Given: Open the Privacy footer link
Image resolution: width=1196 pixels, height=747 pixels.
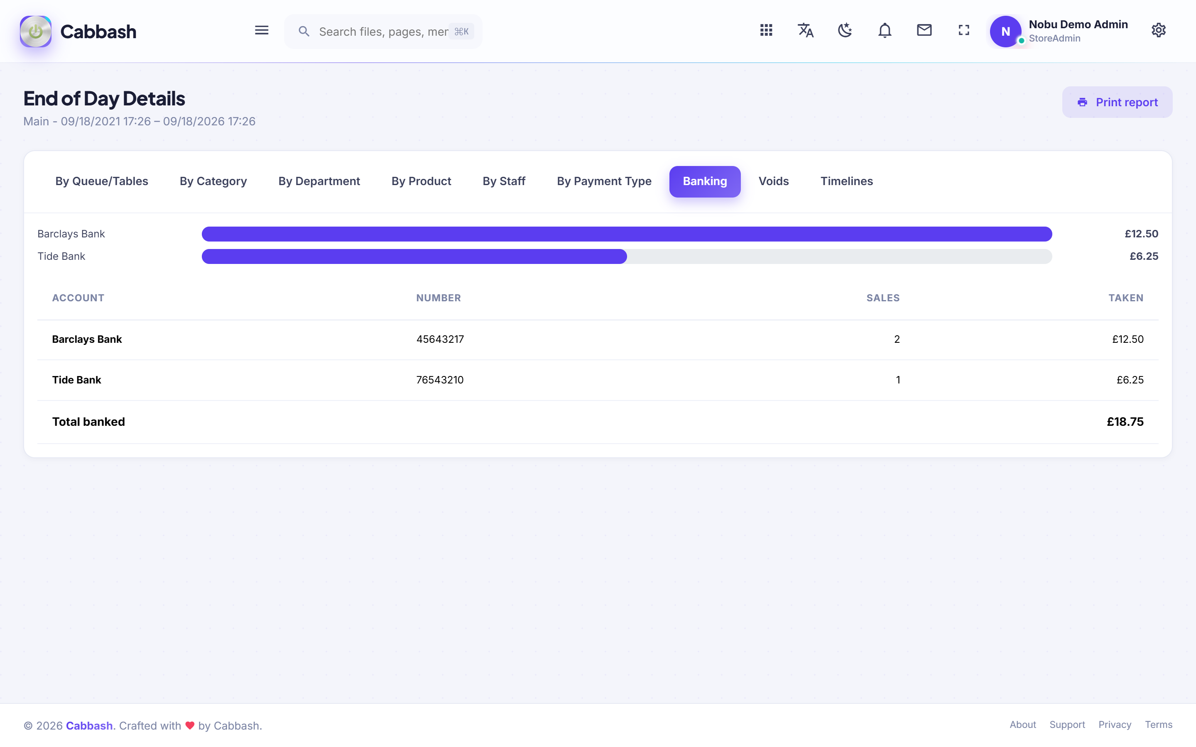Looking at the screenshot, I should [1115, 725].
